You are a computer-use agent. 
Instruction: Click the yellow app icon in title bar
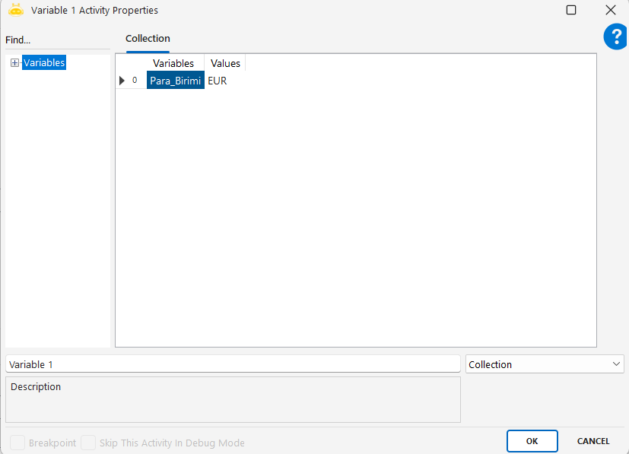[15, 11]
